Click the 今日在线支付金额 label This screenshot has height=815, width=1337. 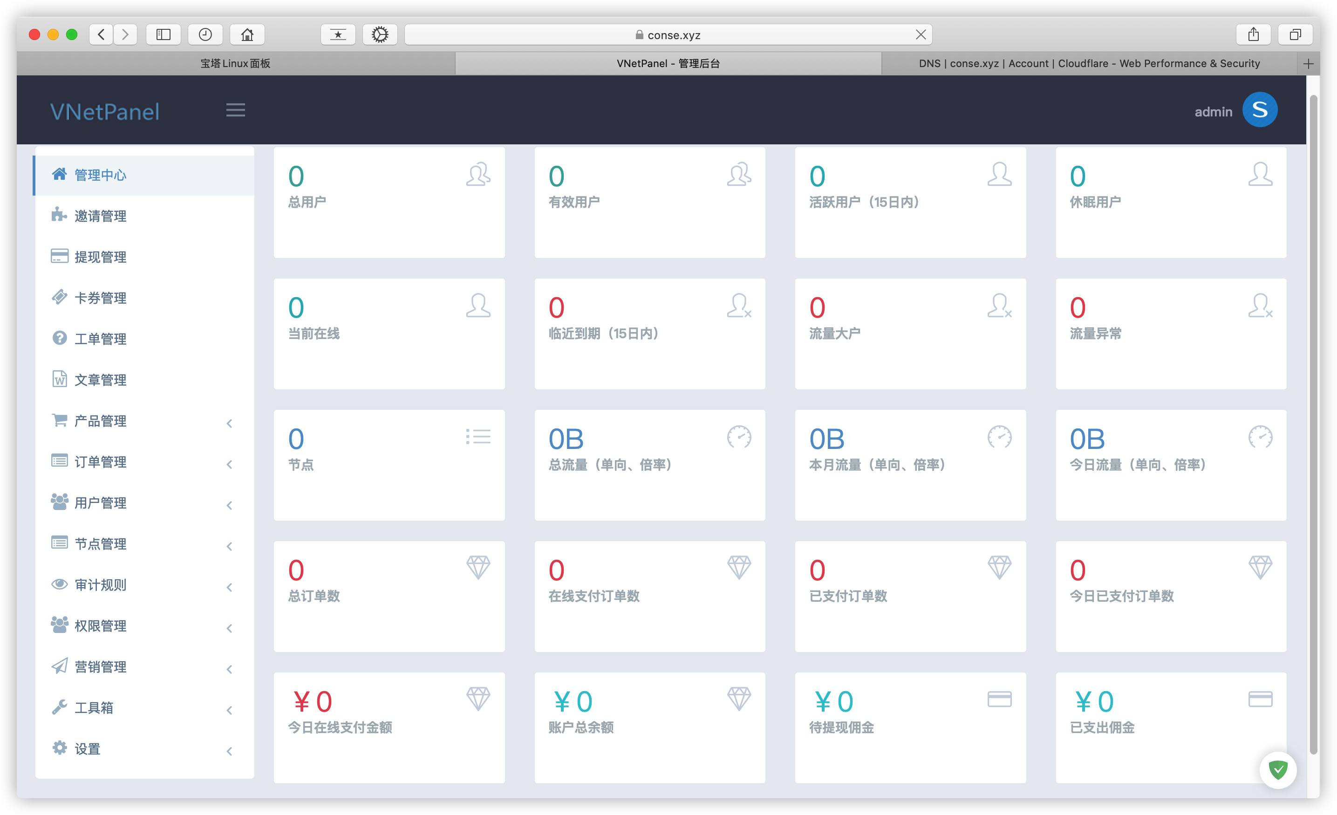pyautogui.click(x=340, y=727)
